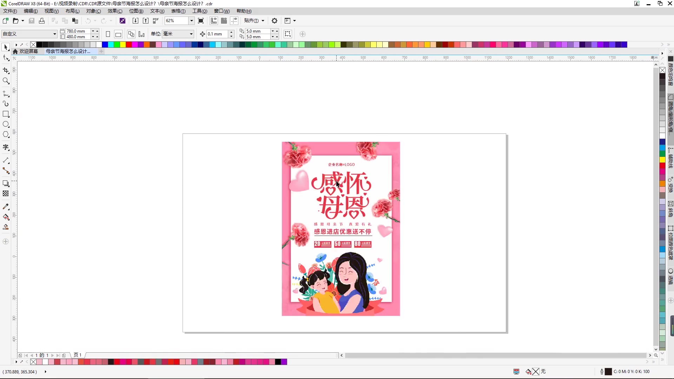This screenshot has width=674, height=379.
Task: Open the Options gear icon
Action: click(275, 21)
